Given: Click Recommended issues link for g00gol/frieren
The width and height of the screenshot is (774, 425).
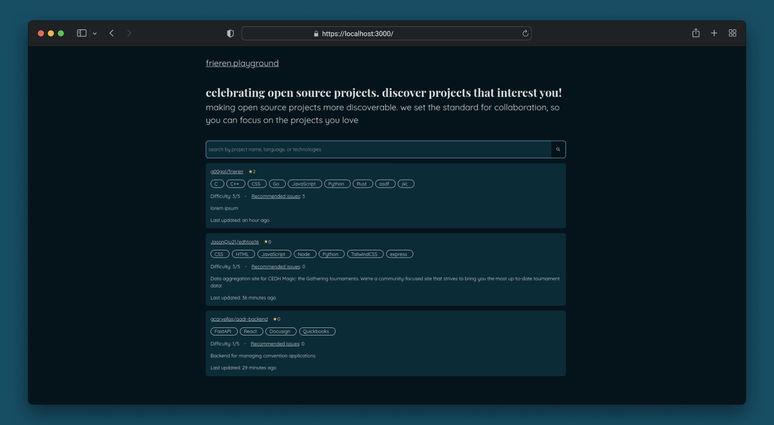Looking at the screenshot, I should pyautogui.click(x=276, y=197).
